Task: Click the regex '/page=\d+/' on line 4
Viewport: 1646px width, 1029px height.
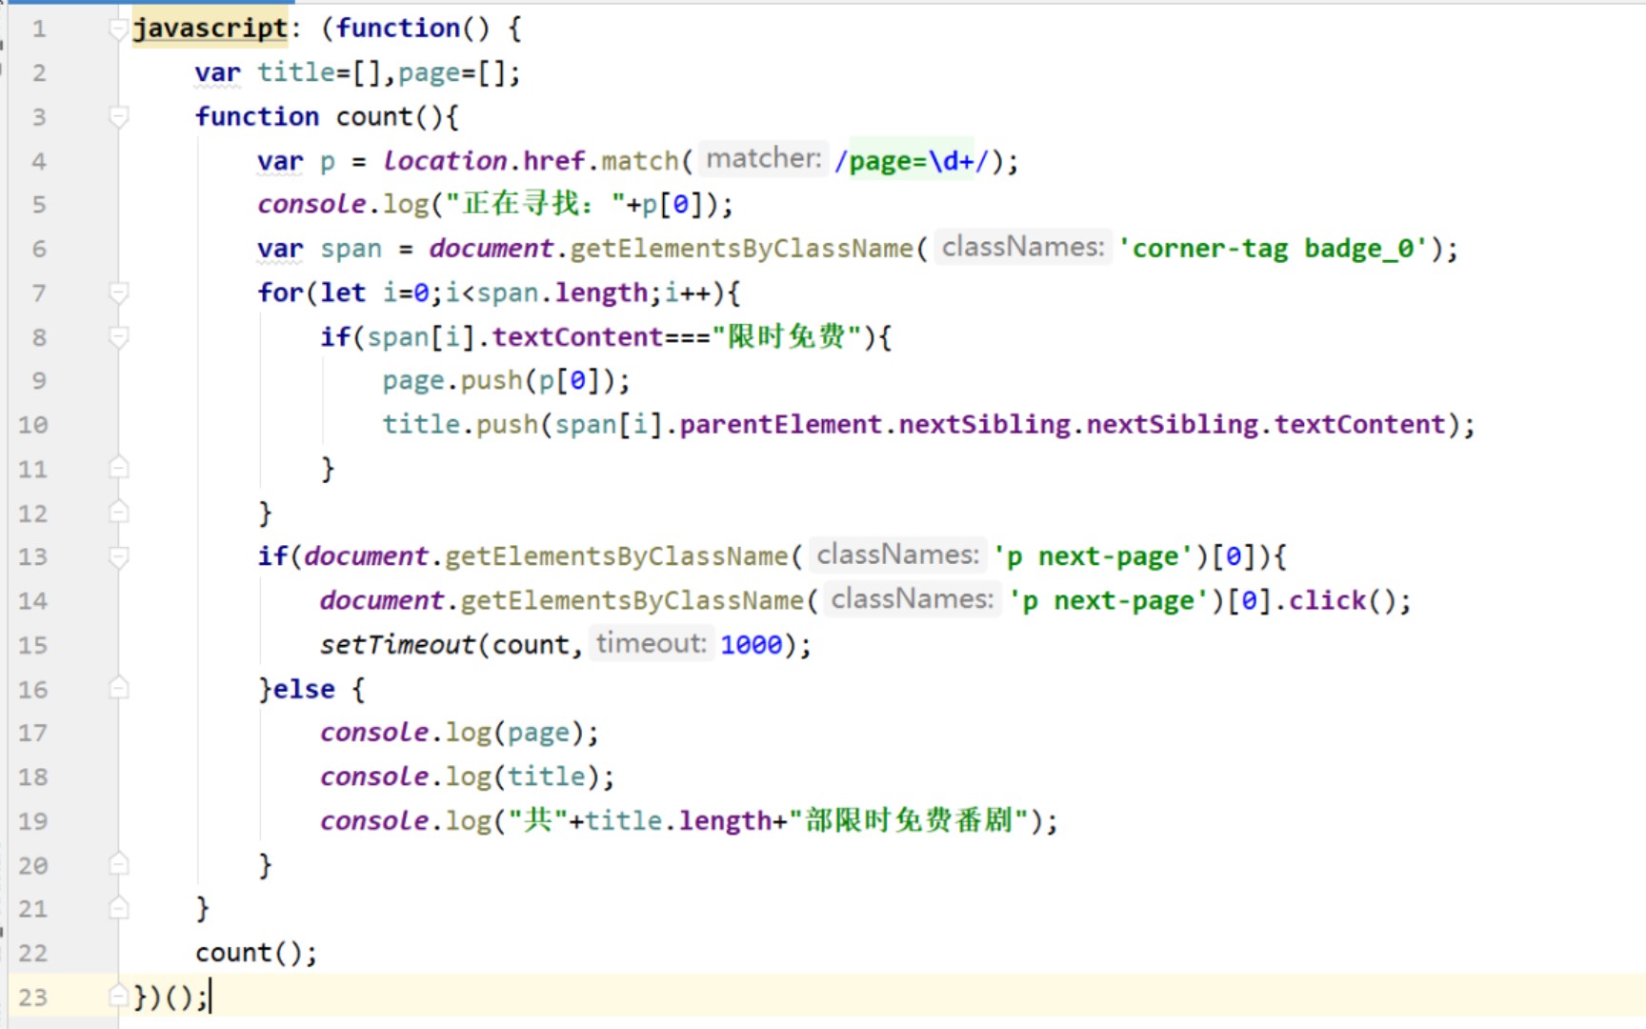Action: 912,161
